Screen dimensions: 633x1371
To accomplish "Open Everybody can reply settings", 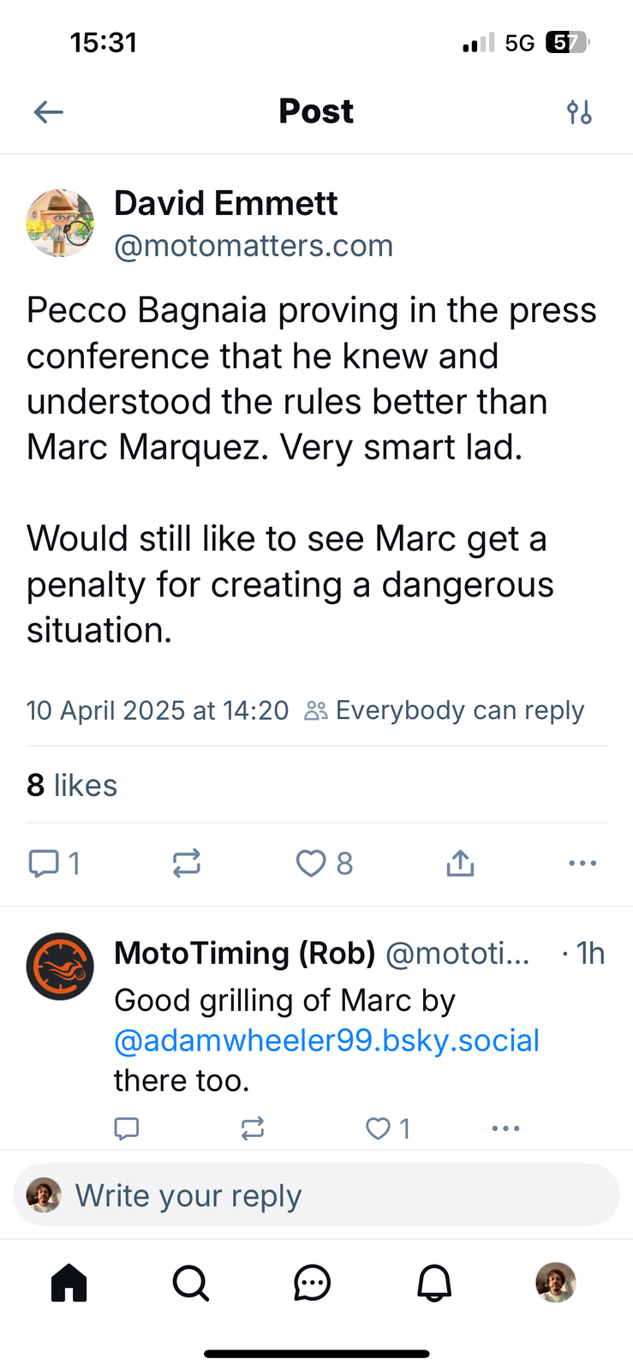I will click(x=445, y=710).
